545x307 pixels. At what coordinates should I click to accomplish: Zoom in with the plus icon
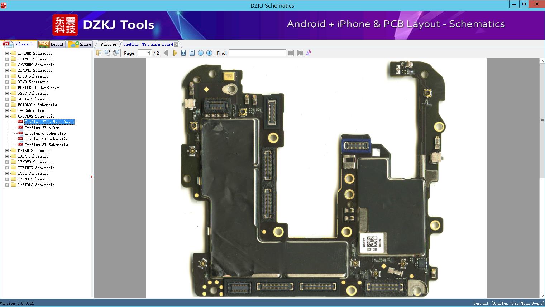[x=209, y=53]
